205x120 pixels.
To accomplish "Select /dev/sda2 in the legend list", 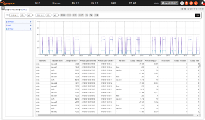I will click(x=11, y=22).
